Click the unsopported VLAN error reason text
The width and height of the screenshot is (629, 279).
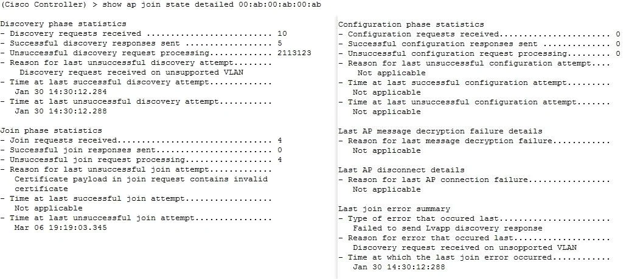[465, 248]
